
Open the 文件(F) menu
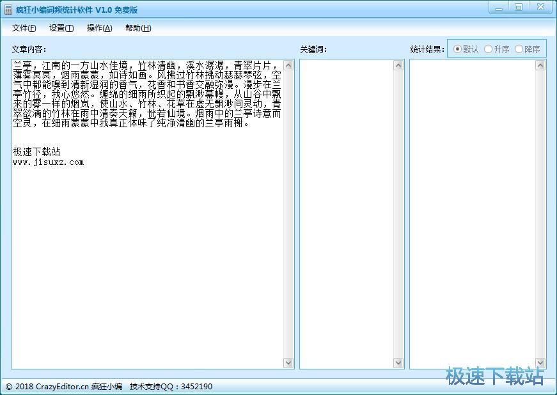click(24, 28)
